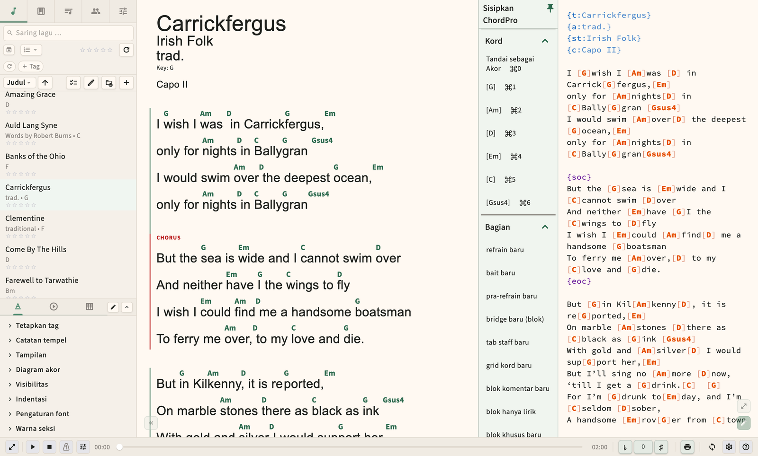758x456 pixels.
Task: Open the list view style dropdown
Action: coord(30,50)
